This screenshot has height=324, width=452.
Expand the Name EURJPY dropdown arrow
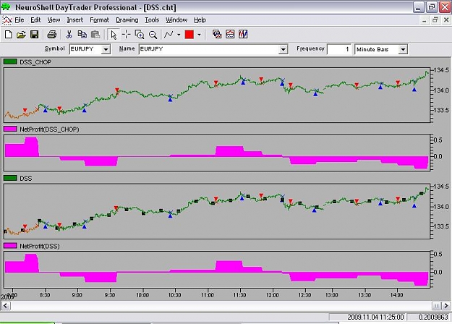283,49
